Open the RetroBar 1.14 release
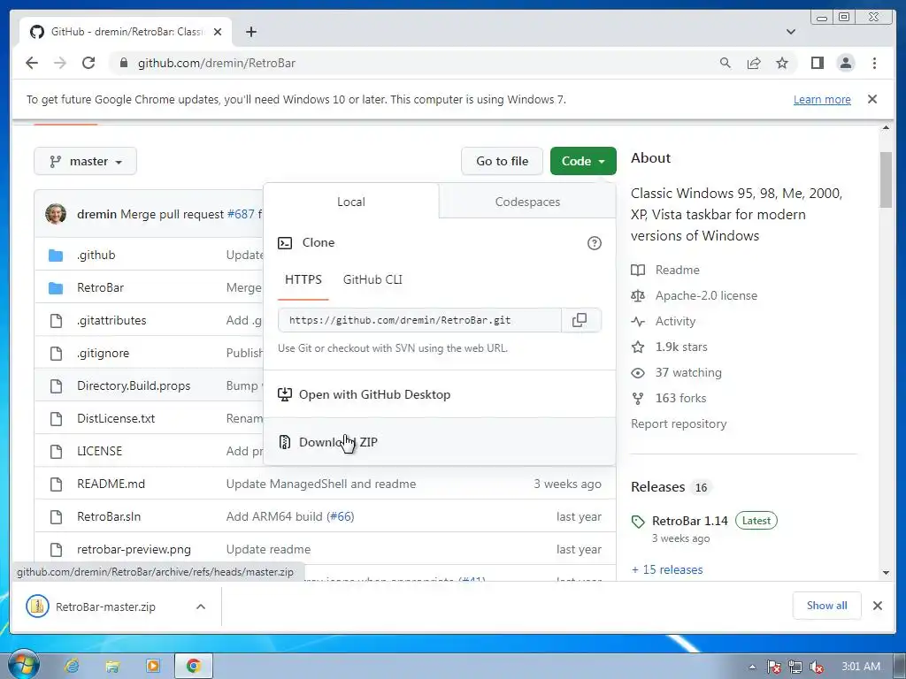This screenshot has height=679, width=906. click(689, 521)
